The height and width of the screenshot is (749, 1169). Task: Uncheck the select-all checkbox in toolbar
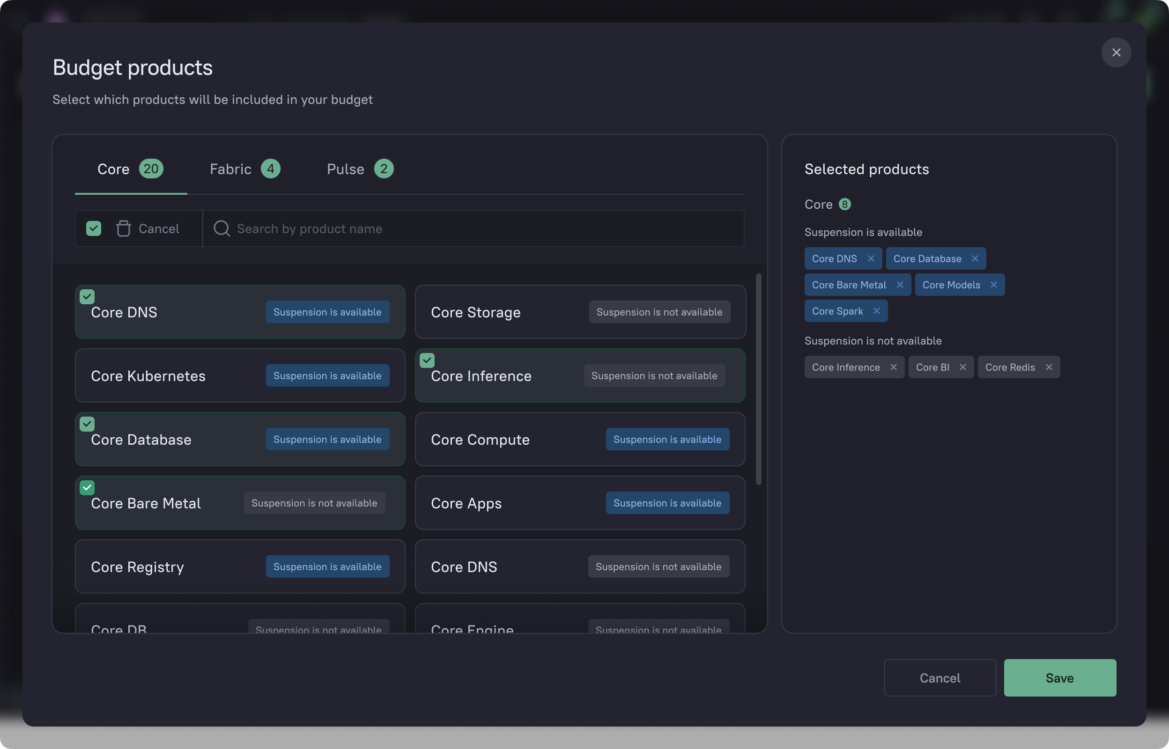[93, 228]
